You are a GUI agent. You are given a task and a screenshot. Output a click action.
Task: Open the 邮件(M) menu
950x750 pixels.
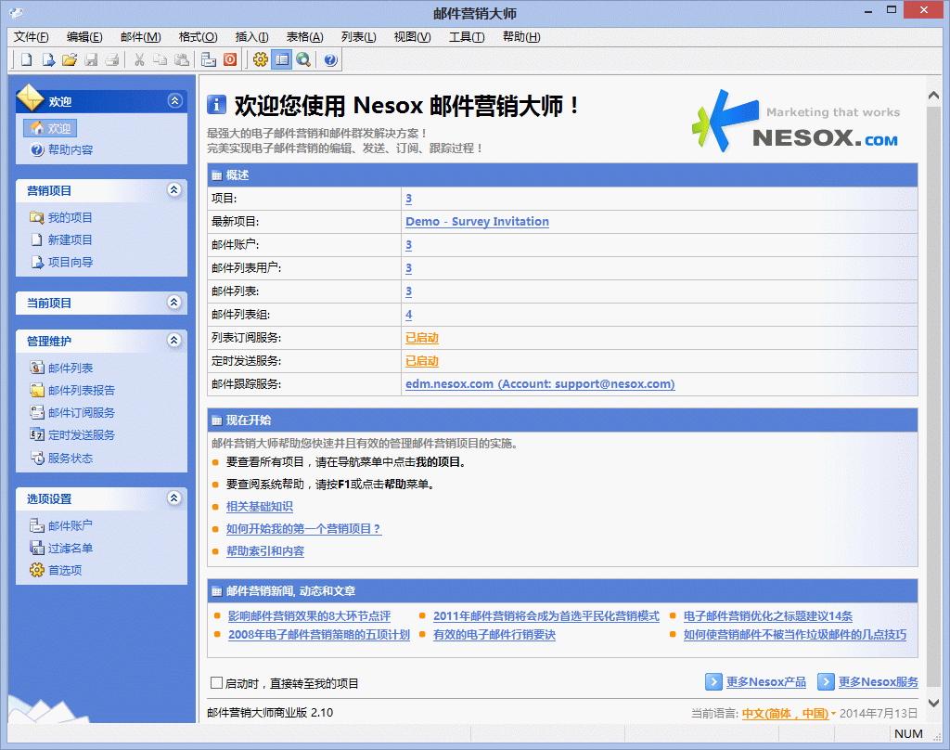141,37
